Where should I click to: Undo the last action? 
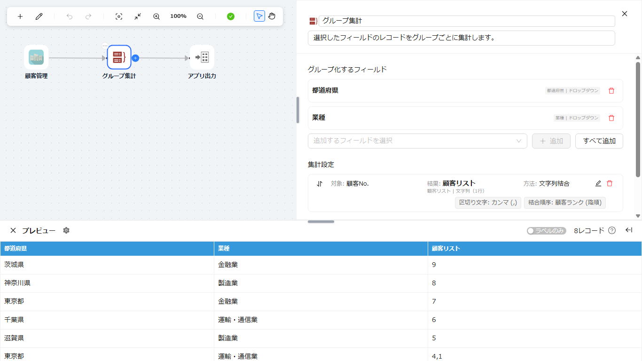point(70,16)
